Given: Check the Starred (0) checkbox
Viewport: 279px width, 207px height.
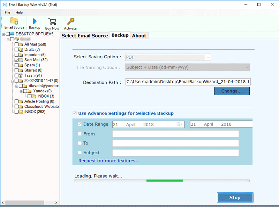Looking at the screenshot, I should point(16,71).
